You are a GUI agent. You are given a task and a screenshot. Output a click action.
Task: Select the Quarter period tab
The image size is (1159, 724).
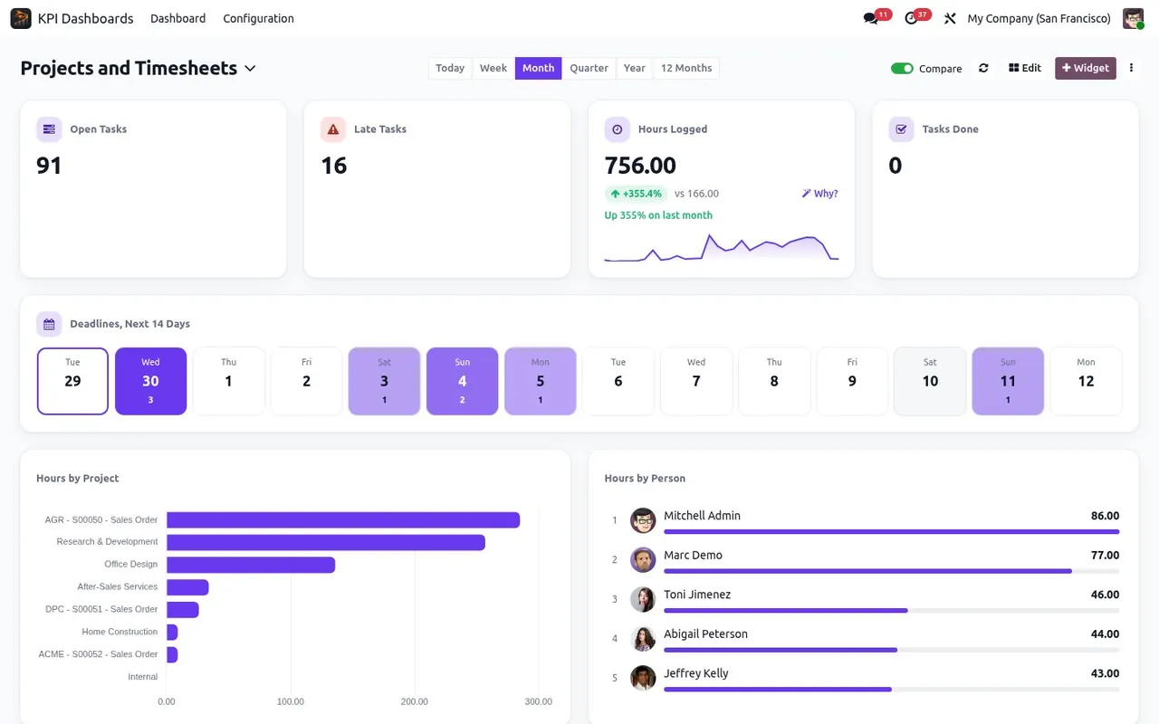tap(589, 68)
